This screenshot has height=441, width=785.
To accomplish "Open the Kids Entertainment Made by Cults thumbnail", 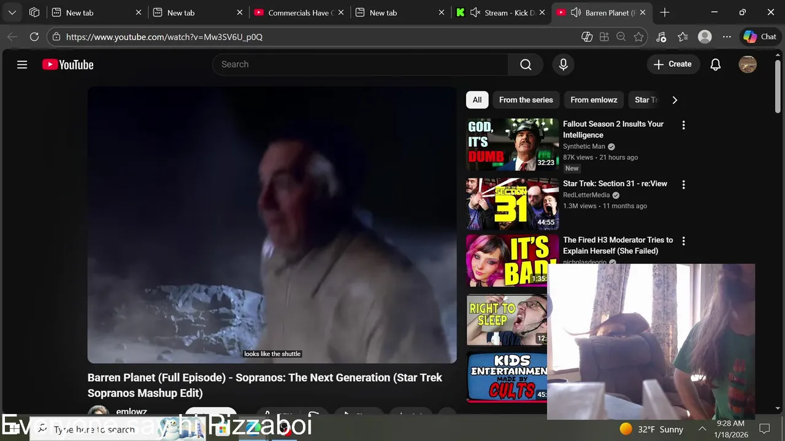I will (x=507, y=377).
